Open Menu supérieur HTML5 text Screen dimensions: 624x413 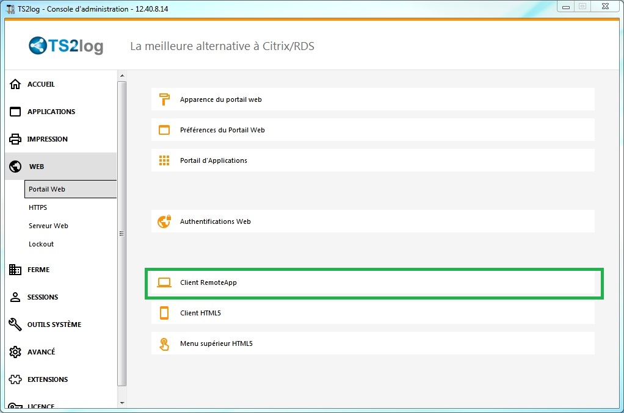click(x=216, y=344)
